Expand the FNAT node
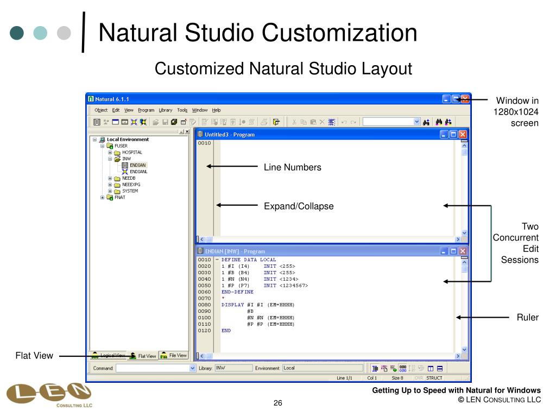The height and width of the screenshot is (417, 556). (102, 198)
